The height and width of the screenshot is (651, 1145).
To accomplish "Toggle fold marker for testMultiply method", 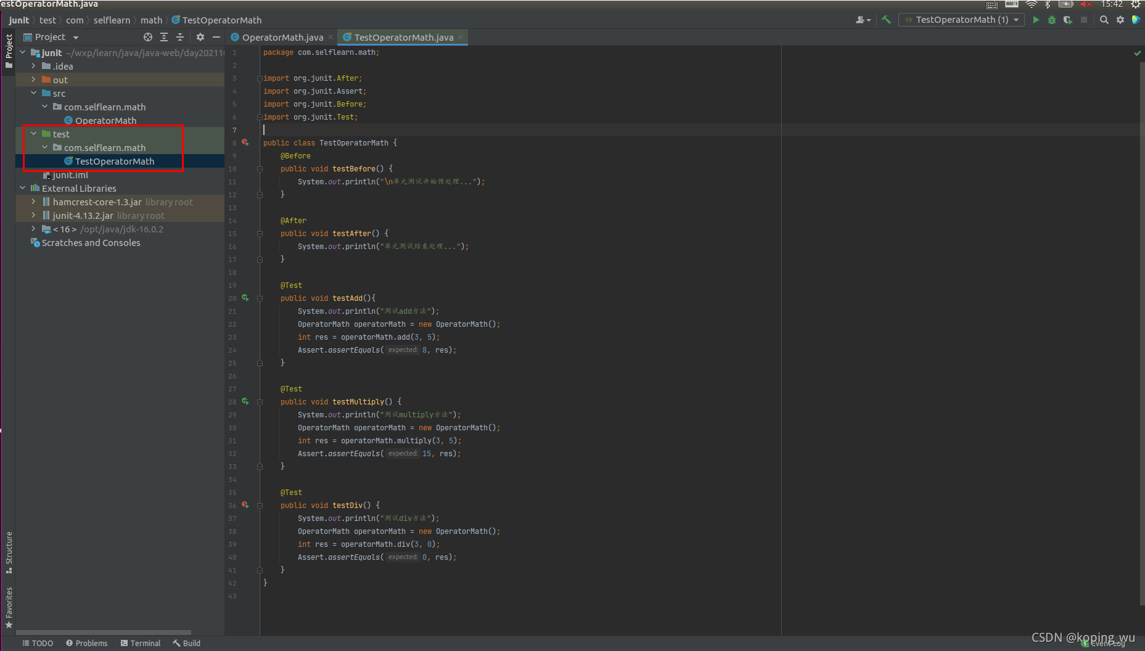I will click(x=260, y=402).
